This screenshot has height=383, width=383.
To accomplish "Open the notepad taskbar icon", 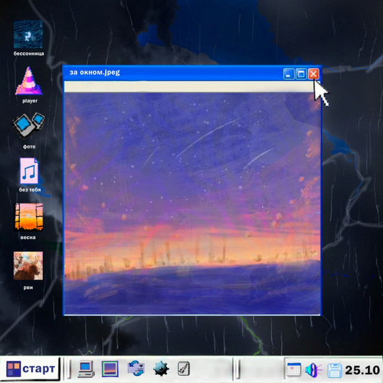I will click(x=184, y=368).
